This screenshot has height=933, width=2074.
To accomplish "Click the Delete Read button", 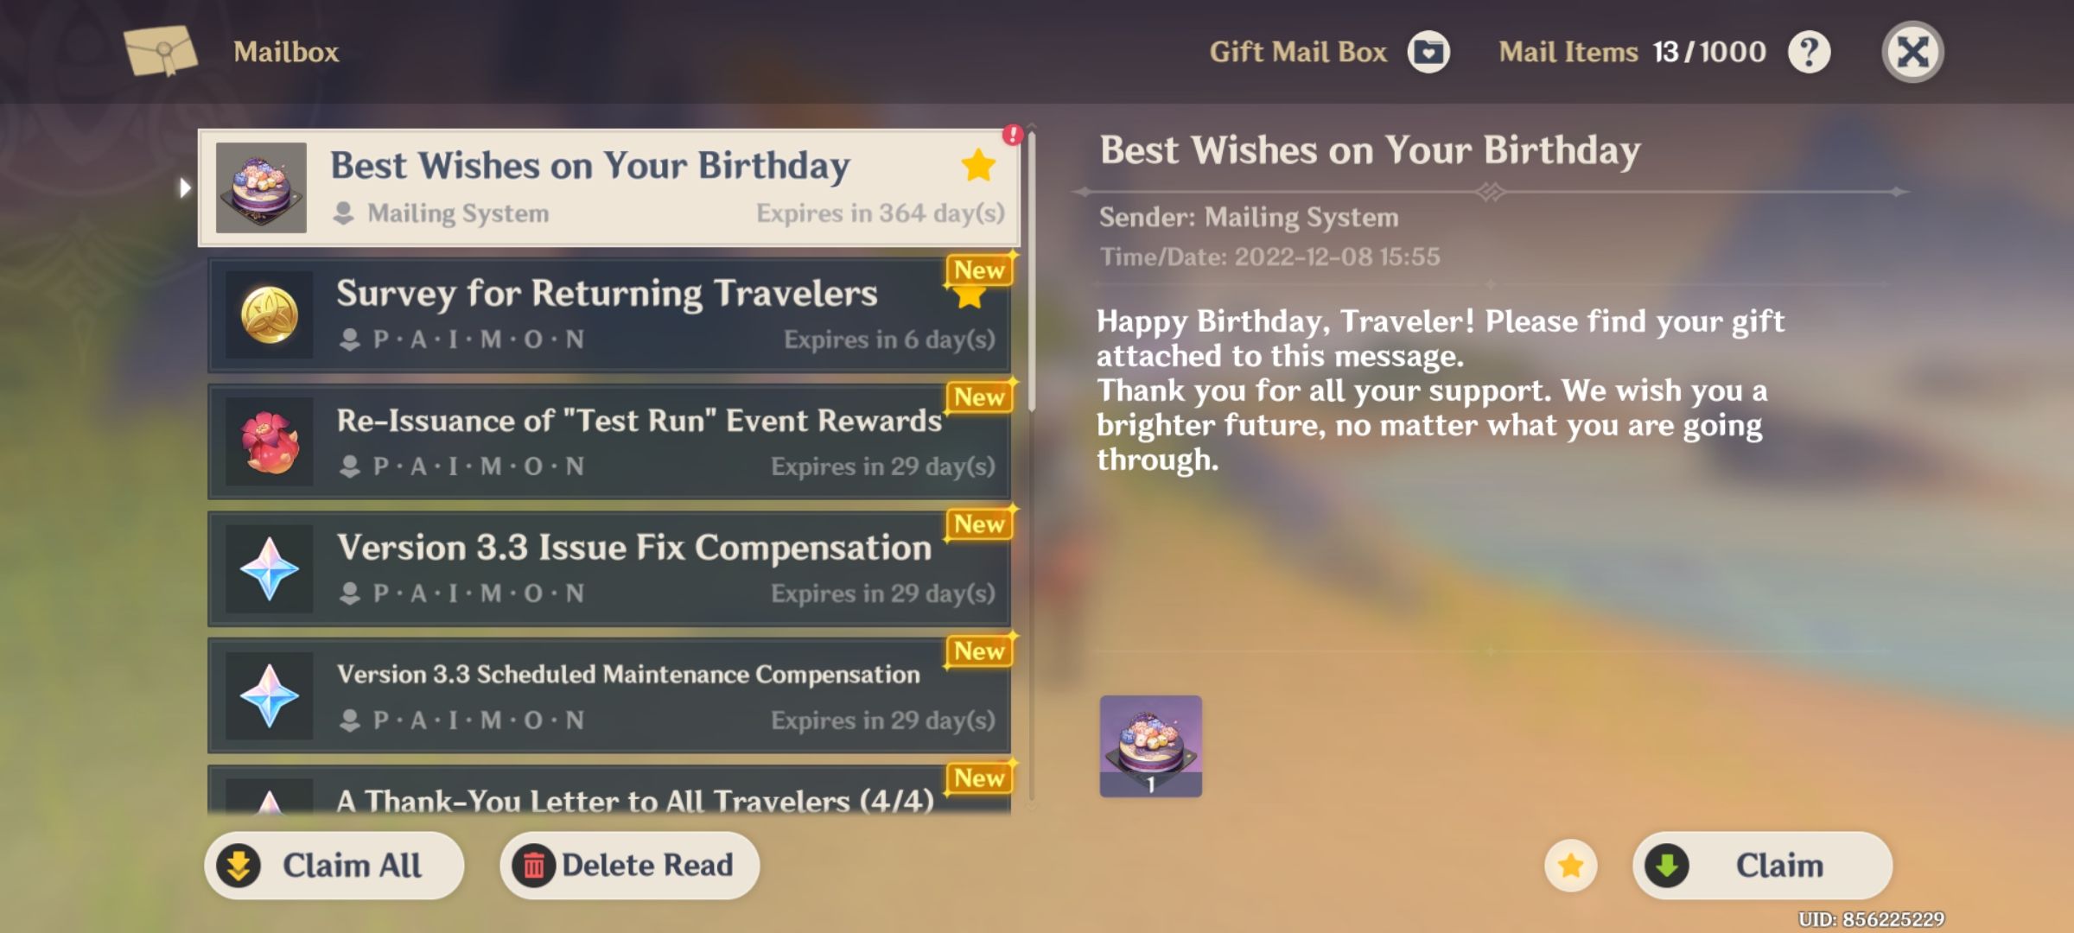I will tap(629, 865).
